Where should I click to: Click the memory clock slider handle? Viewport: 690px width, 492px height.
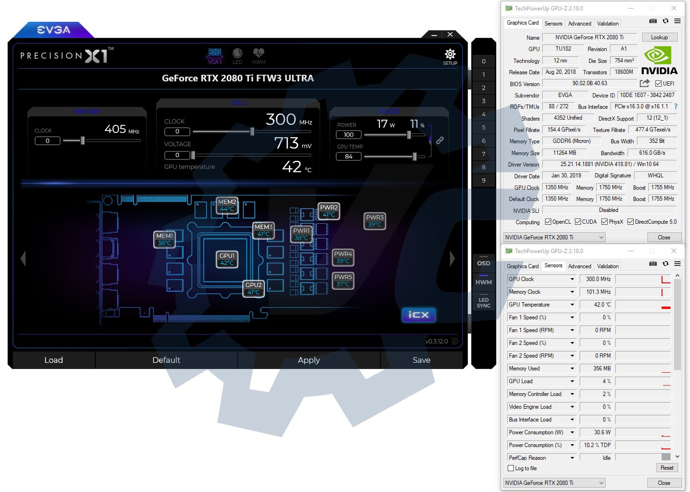82,141
